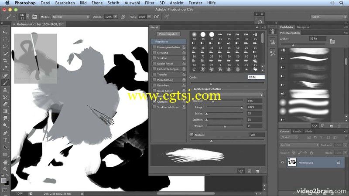Open the Fluss flow dropdown arrow
Image resolution: width=349 pixels, height=196 pixels.
[149, 17]
